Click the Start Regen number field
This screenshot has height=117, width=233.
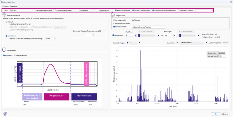coord(129,35)
